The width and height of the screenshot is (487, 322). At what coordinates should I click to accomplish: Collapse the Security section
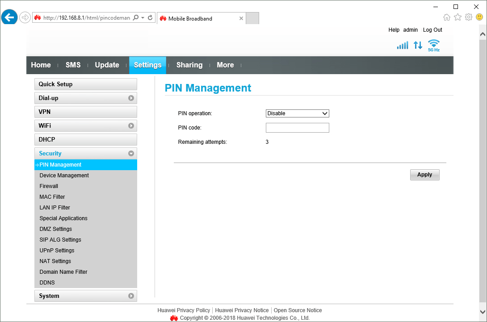pyautogui.click(x=131, y=153)
